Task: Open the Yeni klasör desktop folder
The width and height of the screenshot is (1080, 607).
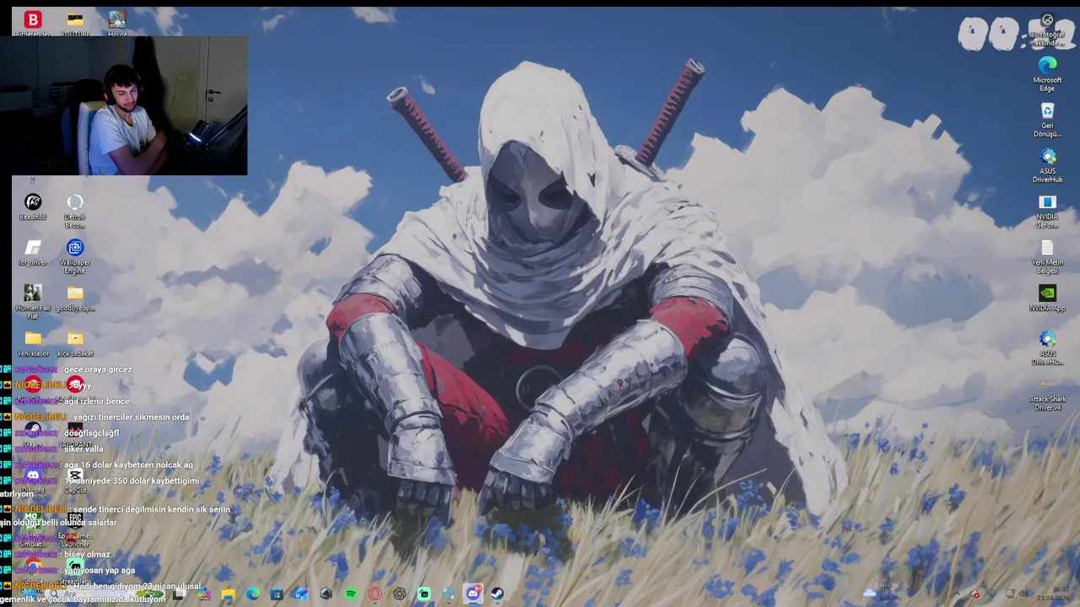Action: [33, 343]
